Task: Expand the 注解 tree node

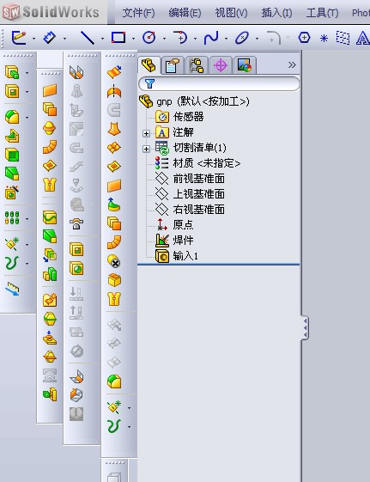Action: [146, 133]
